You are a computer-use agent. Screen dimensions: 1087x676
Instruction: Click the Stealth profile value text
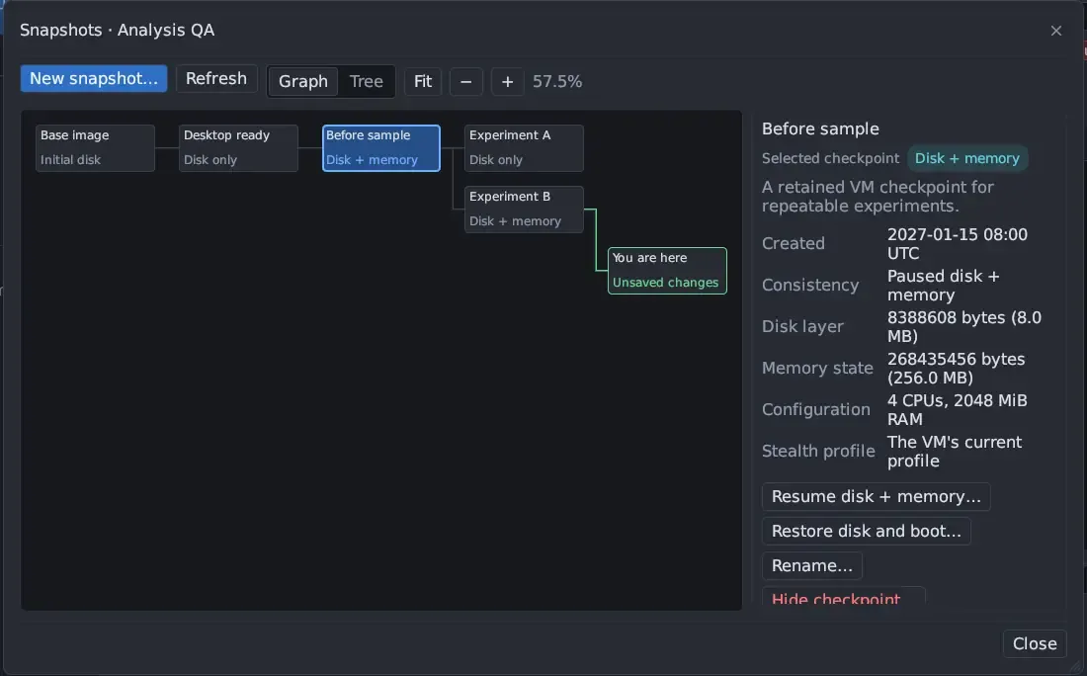click(x=955, y=452)
